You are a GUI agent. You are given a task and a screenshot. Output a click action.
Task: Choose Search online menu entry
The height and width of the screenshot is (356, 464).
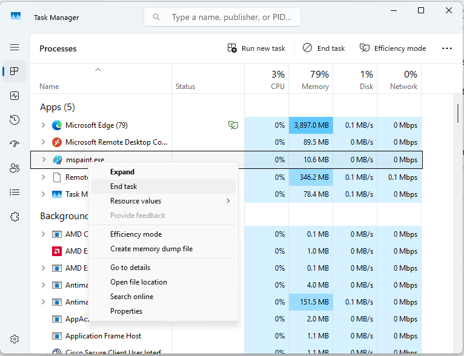click(163, 297)
